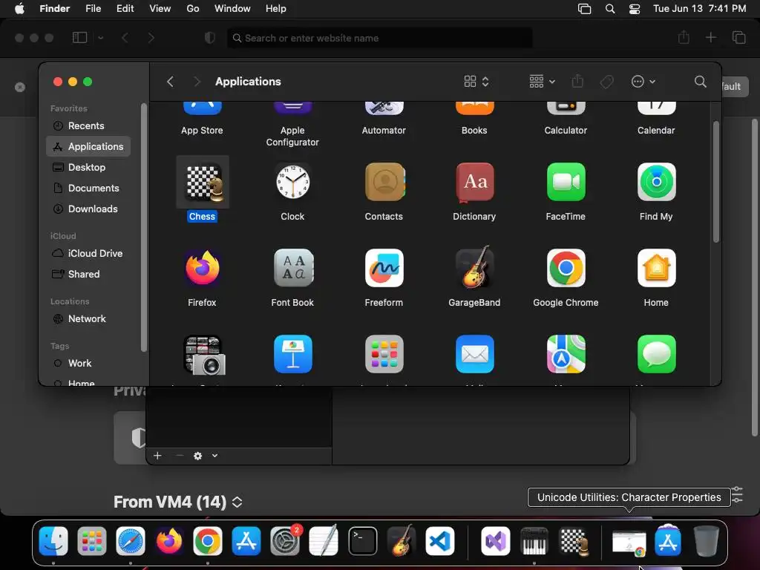Open the FaceTime app icon
The width and height of the screenshot is (760, 570).
click(x=566, y=183)
